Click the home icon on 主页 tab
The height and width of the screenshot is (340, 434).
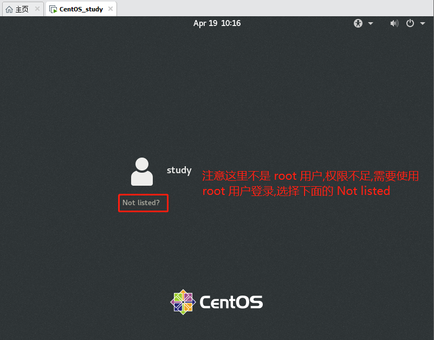pos(9,9)
